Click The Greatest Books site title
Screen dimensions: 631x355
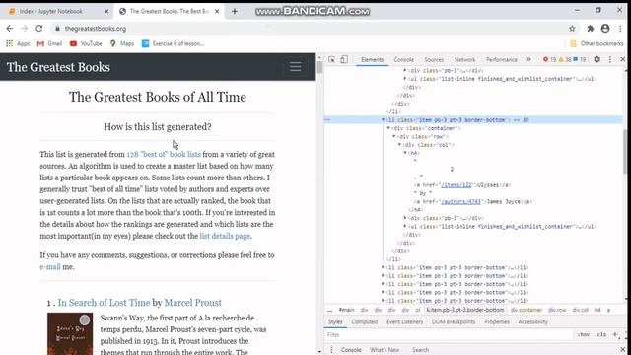[x=58, y=67]
